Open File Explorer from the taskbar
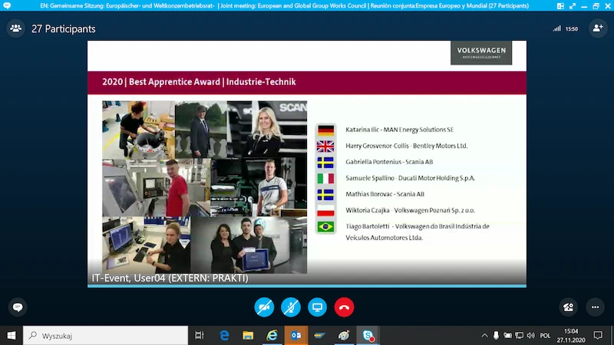 (248, 335)
